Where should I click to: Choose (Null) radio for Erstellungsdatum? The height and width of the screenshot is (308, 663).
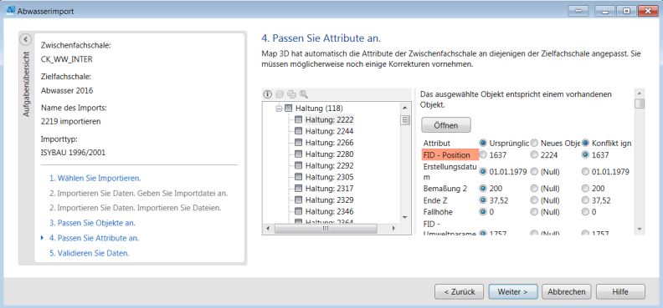tap(534, 171)
